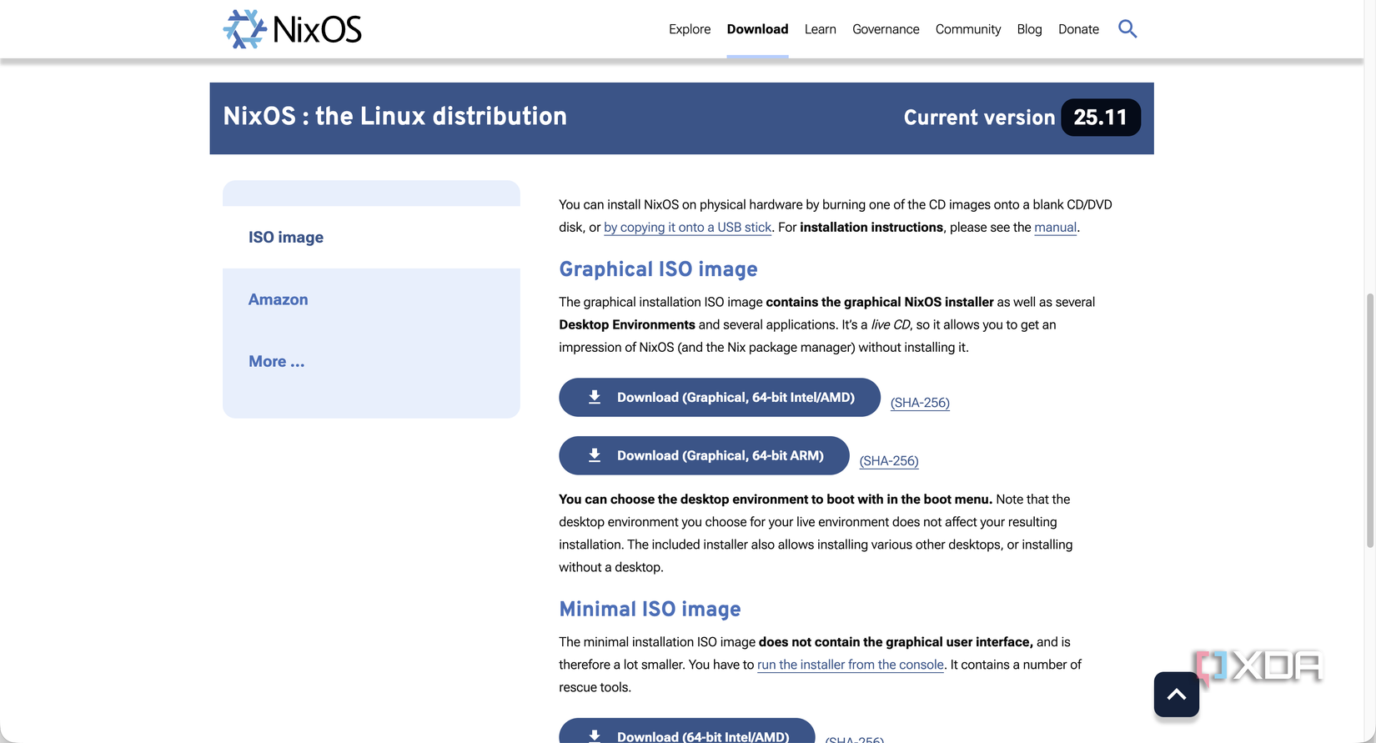Open the More ... sidebar tab
1376x743 pixels.
(x=371, y=361)
